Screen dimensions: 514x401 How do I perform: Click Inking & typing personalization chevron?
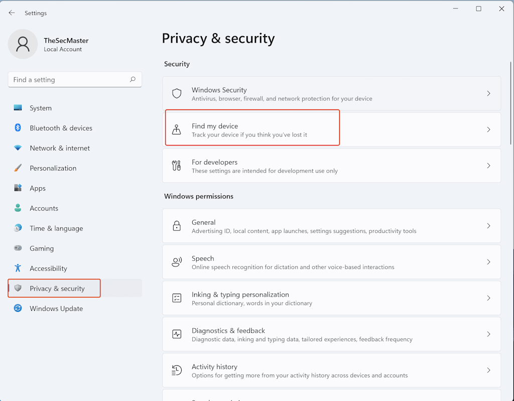tap(488, 298)
